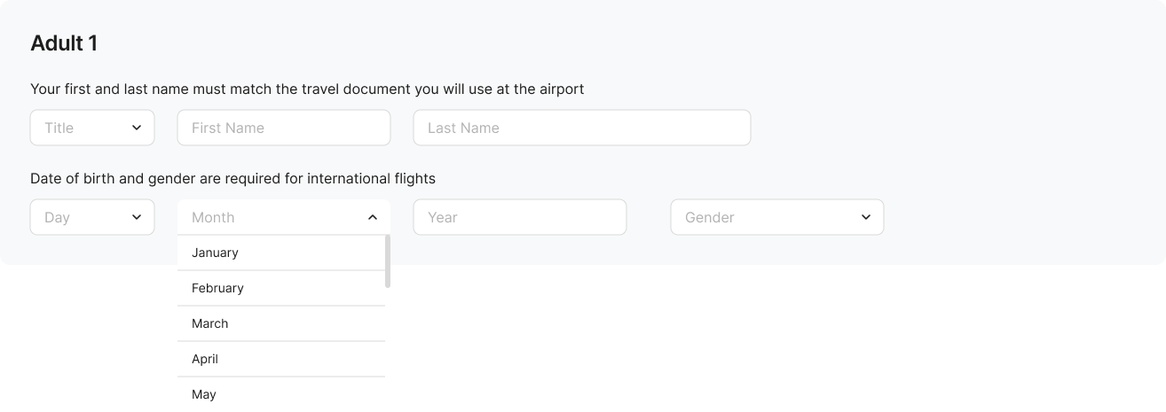The height and width of the screenshot is (412, 1166).
Task: Click the month list scrollbar thumb
Action: (388, 261)
